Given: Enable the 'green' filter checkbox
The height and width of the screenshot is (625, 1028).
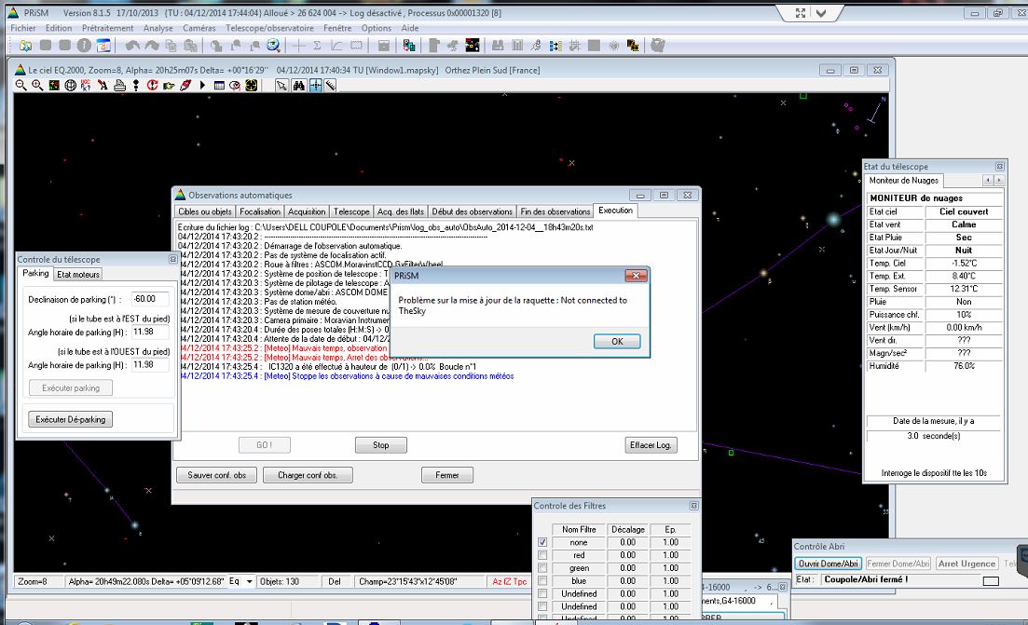Looking at the screenshot, I should click(x=542, y=568).
